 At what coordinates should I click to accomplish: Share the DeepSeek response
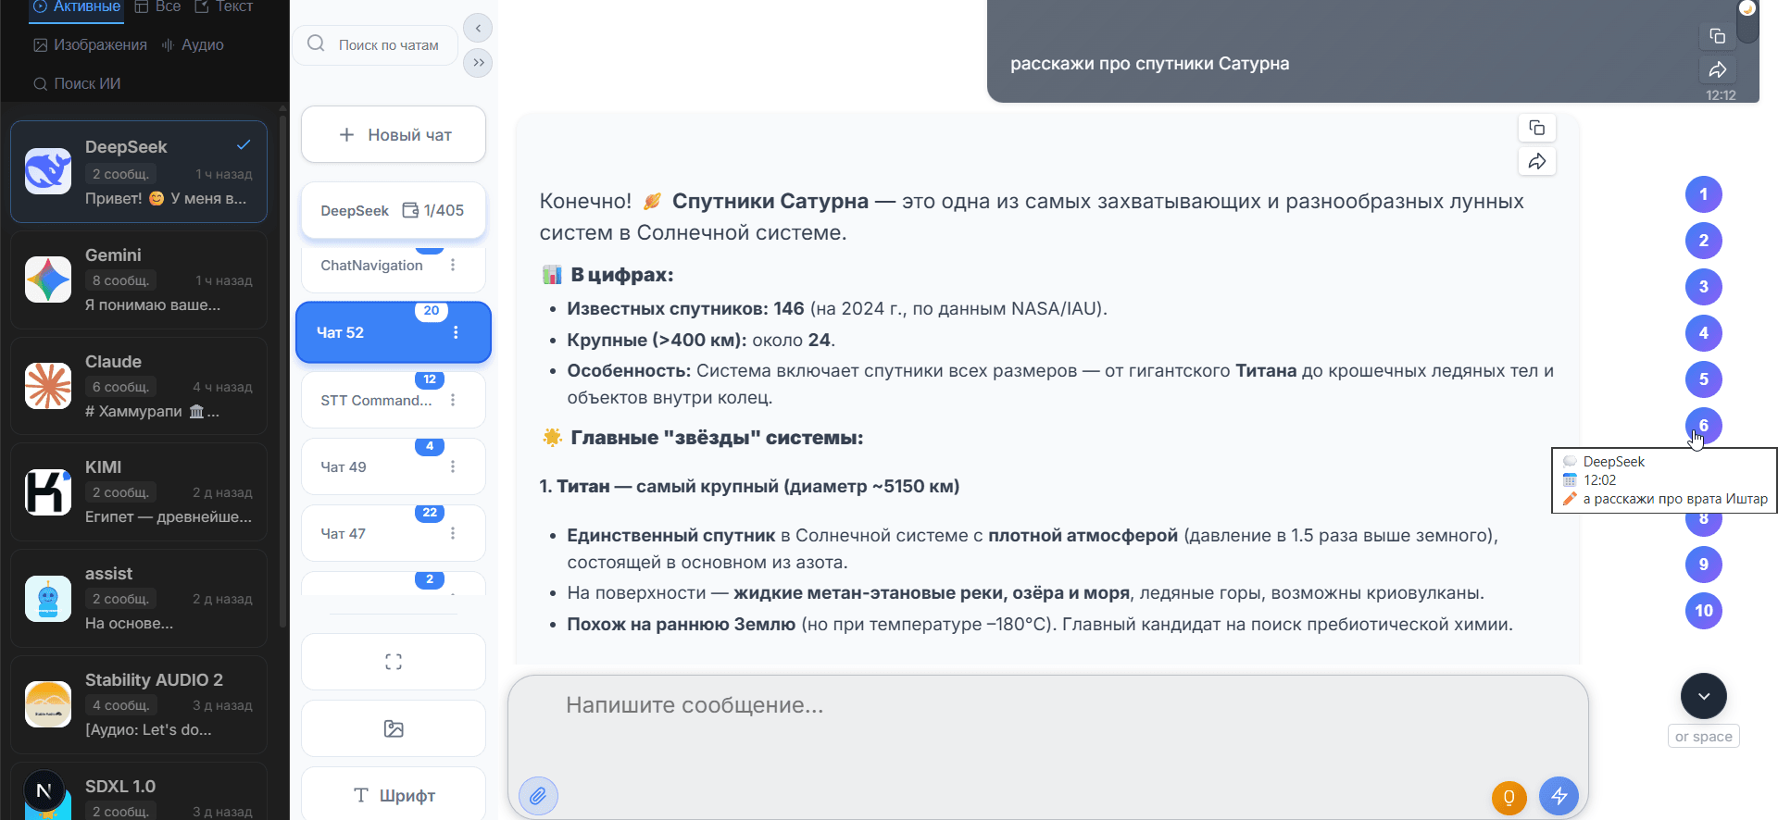pos(1537,162)
